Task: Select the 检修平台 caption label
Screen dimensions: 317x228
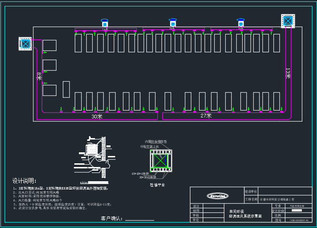Action: pos(157,184)
